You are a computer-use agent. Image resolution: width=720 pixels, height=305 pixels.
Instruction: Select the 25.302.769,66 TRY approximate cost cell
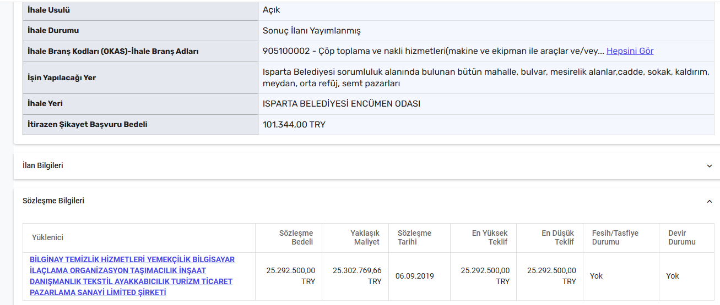(x=357, y=276)
